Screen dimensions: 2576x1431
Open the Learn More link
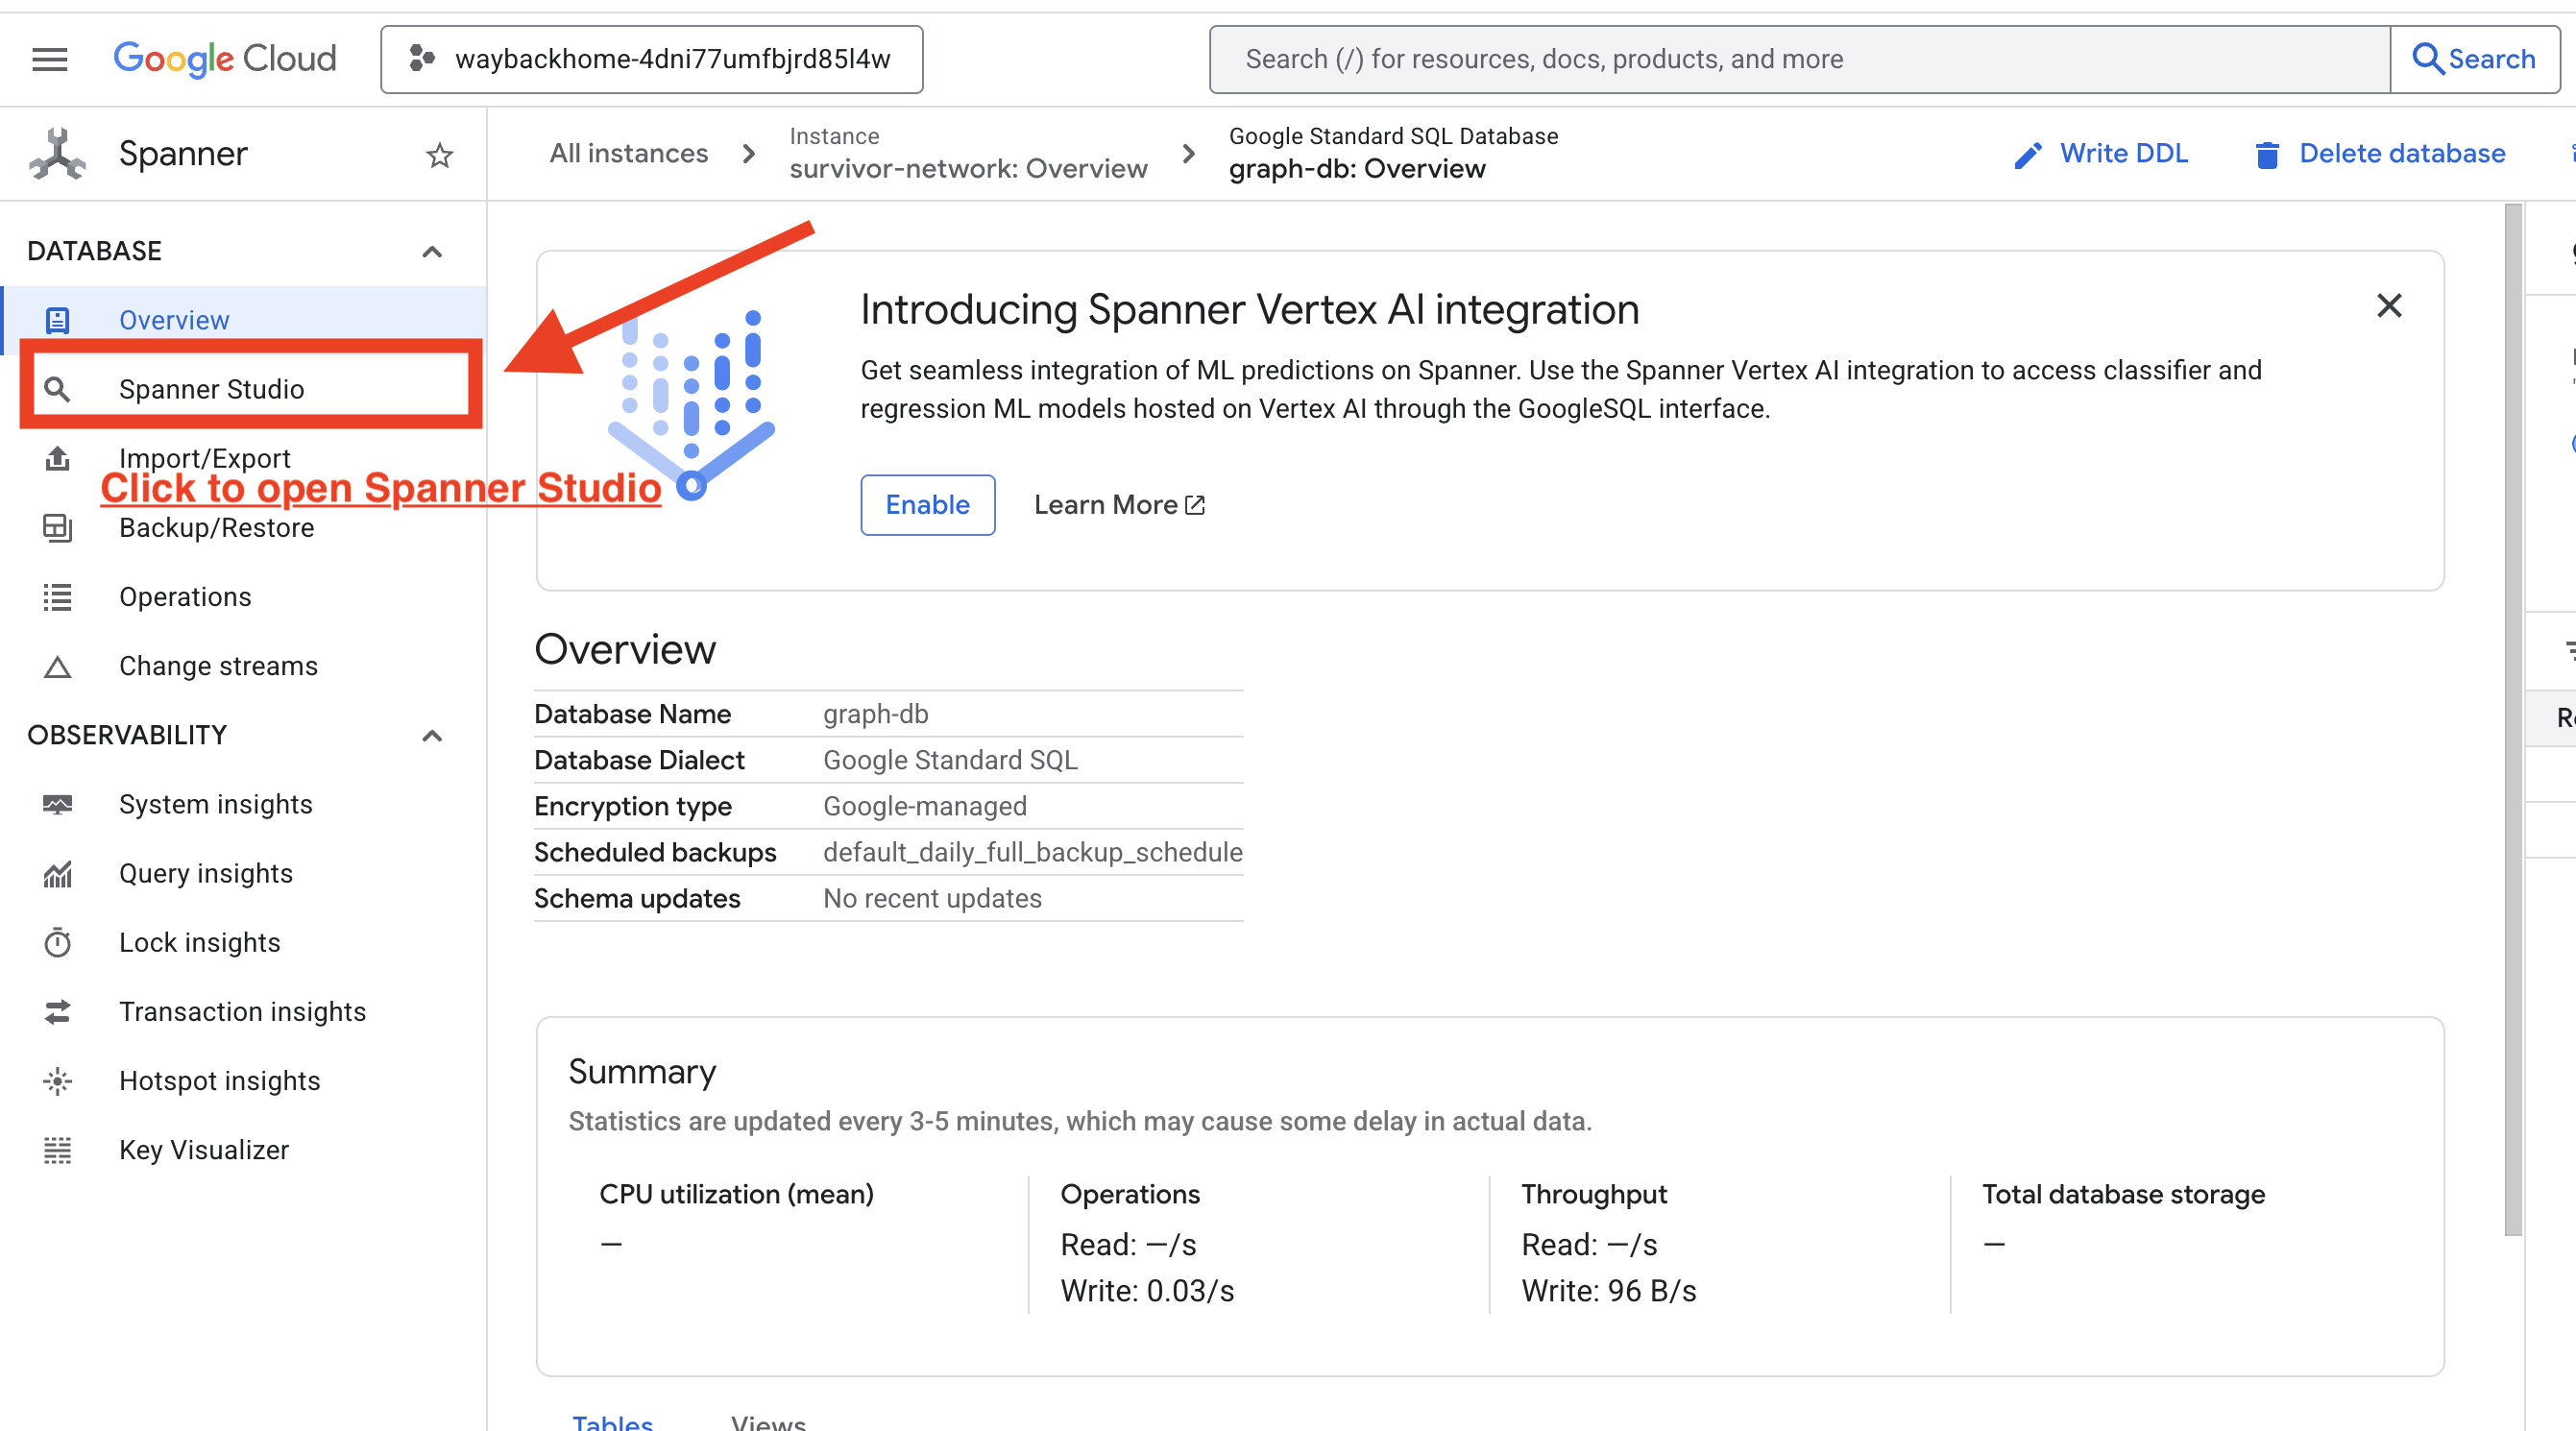1118,505
